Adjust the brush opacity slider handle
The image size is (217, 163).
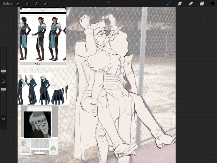pyautogui.click(x=3, y=89)
